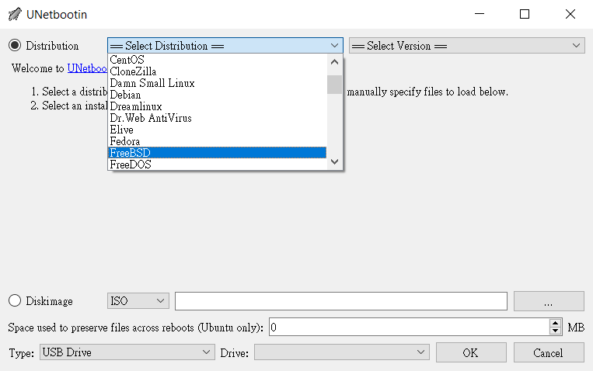Choose Dr.Web AntiVirus entry
The height and width of the screenshot is (371, 593).
[217, 118]
